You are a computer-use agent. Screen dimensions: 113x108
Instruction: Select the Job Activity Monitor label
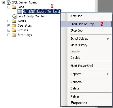coord(31,16)
